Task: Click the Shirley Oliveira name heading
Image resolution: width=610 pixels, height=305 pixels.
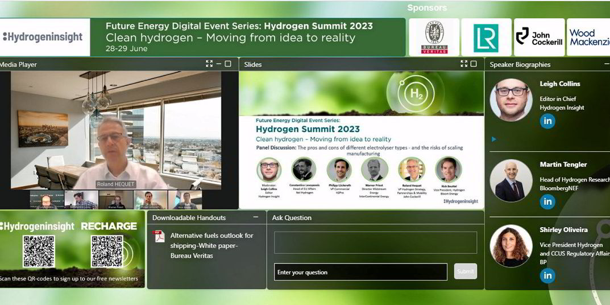Action: click(x=564, y=230)
